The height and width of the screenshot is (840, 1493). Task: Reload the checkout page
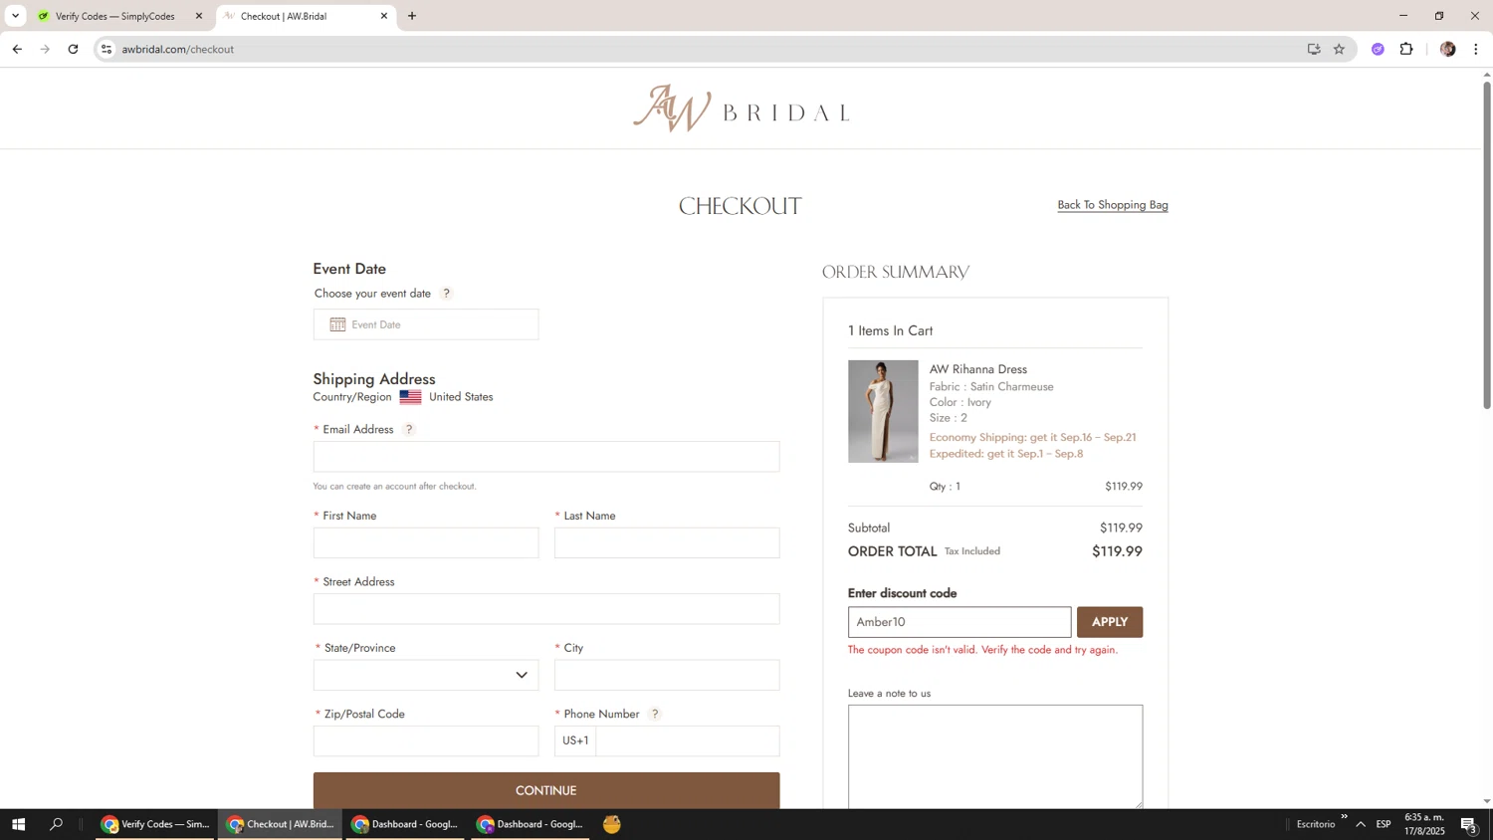tap(73, 49)
